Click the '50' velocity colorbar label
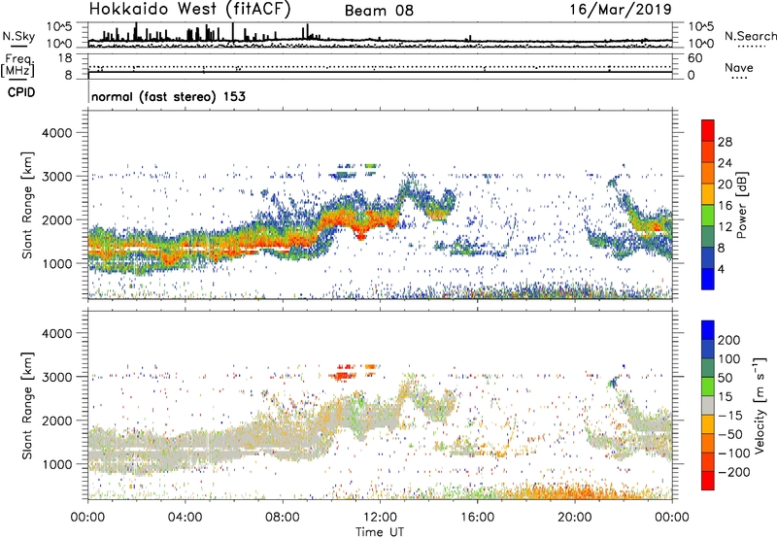This screenshot has height=538, width=777. point(725,378)
